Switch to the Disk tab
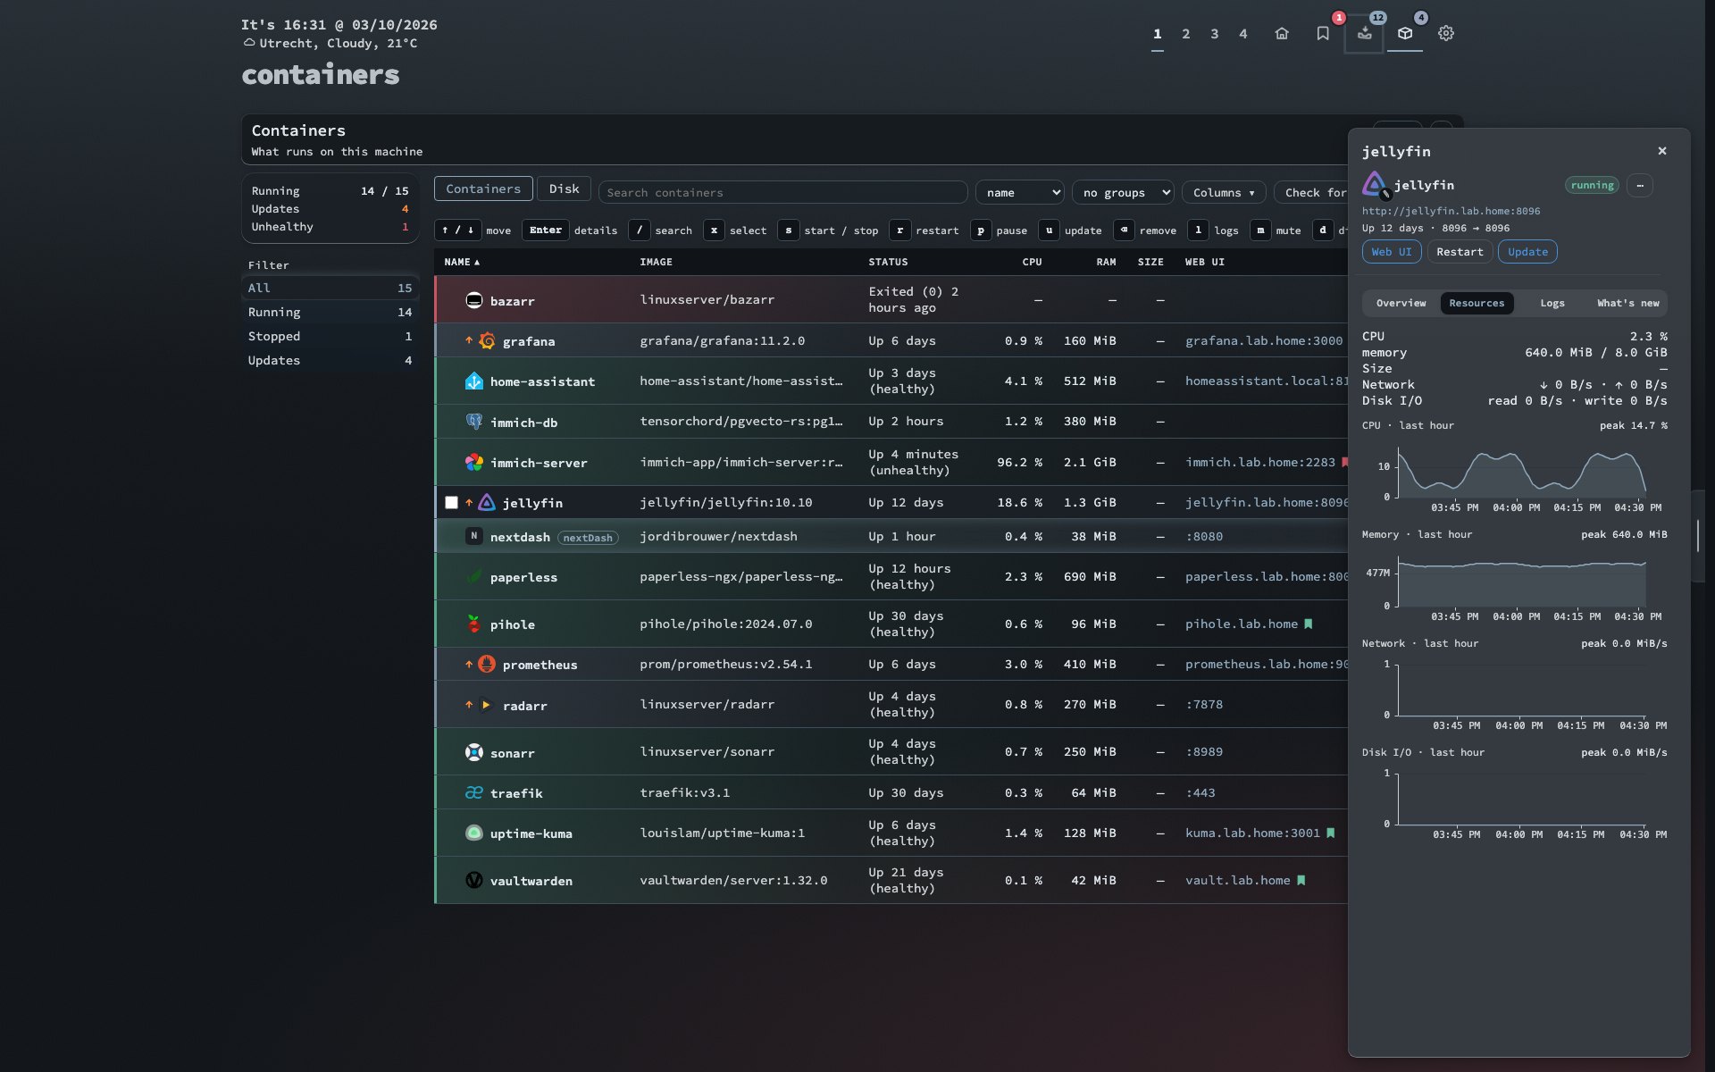This screenshot has width=1715, height=1072. click(564, 188)
